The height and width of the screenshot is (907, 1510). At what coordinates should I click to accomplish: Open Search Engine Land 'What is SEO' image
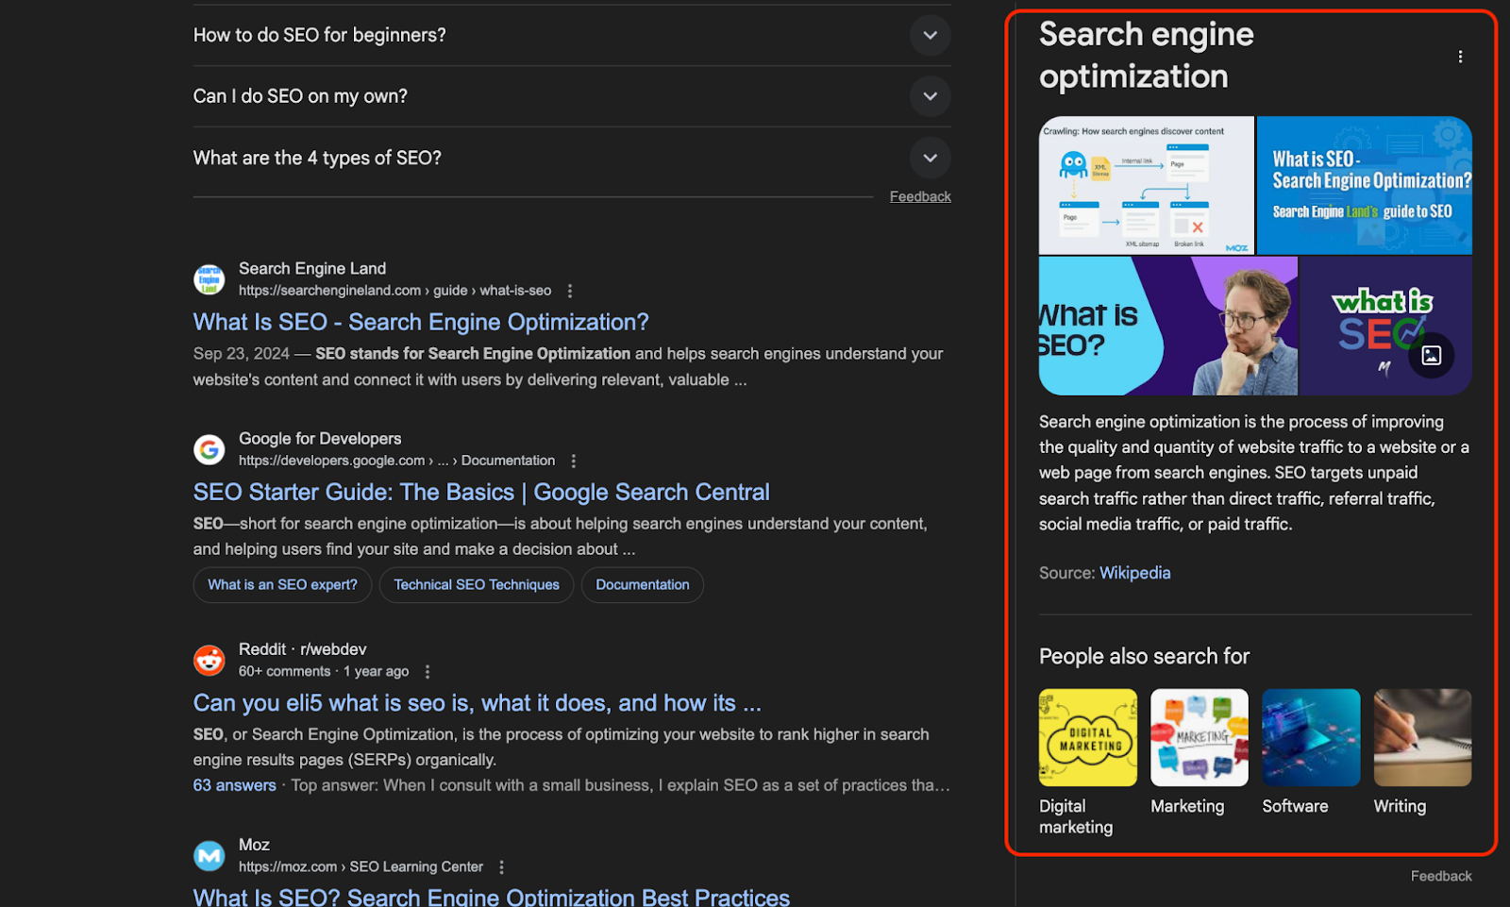click(x=1365, y=185)
